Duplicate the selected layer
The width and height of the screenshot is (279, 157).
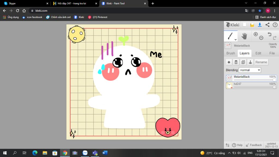point(243,62)
